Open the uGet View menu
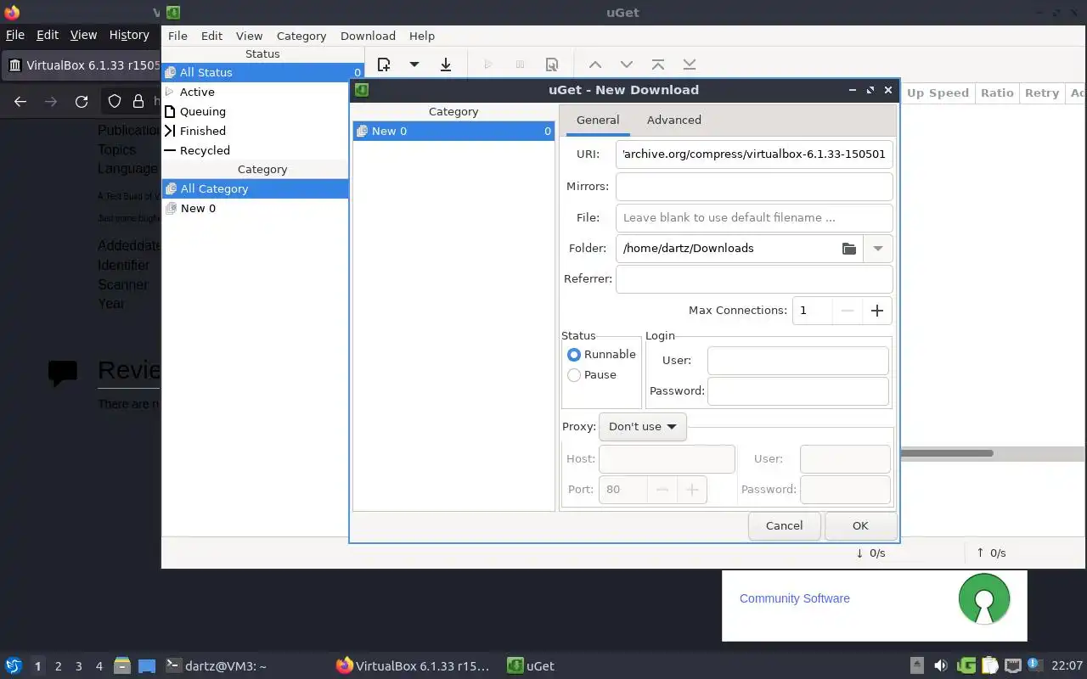 point(249,36)
